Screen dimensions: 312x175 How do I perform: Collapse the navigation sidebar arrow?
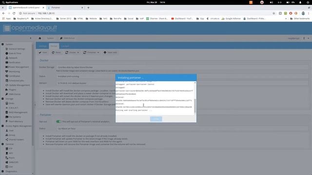pos(30,38)
